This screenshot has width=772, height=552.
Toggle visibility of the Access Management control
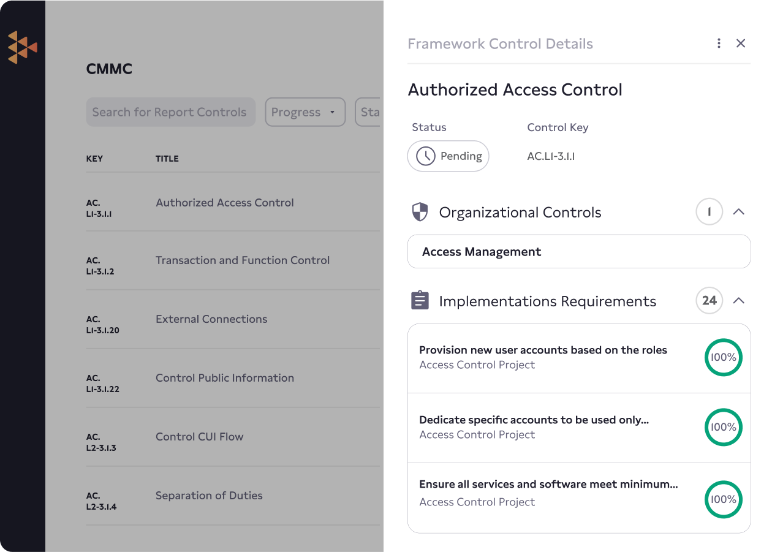tap(579, 251)
